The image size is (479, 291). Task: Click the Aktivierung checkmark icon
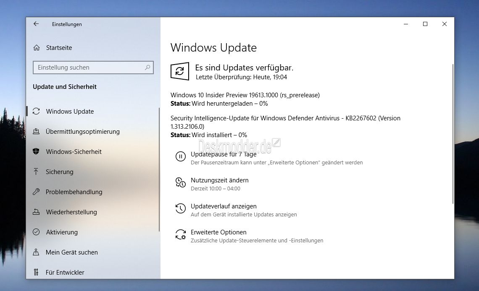[x=36, y=232]
